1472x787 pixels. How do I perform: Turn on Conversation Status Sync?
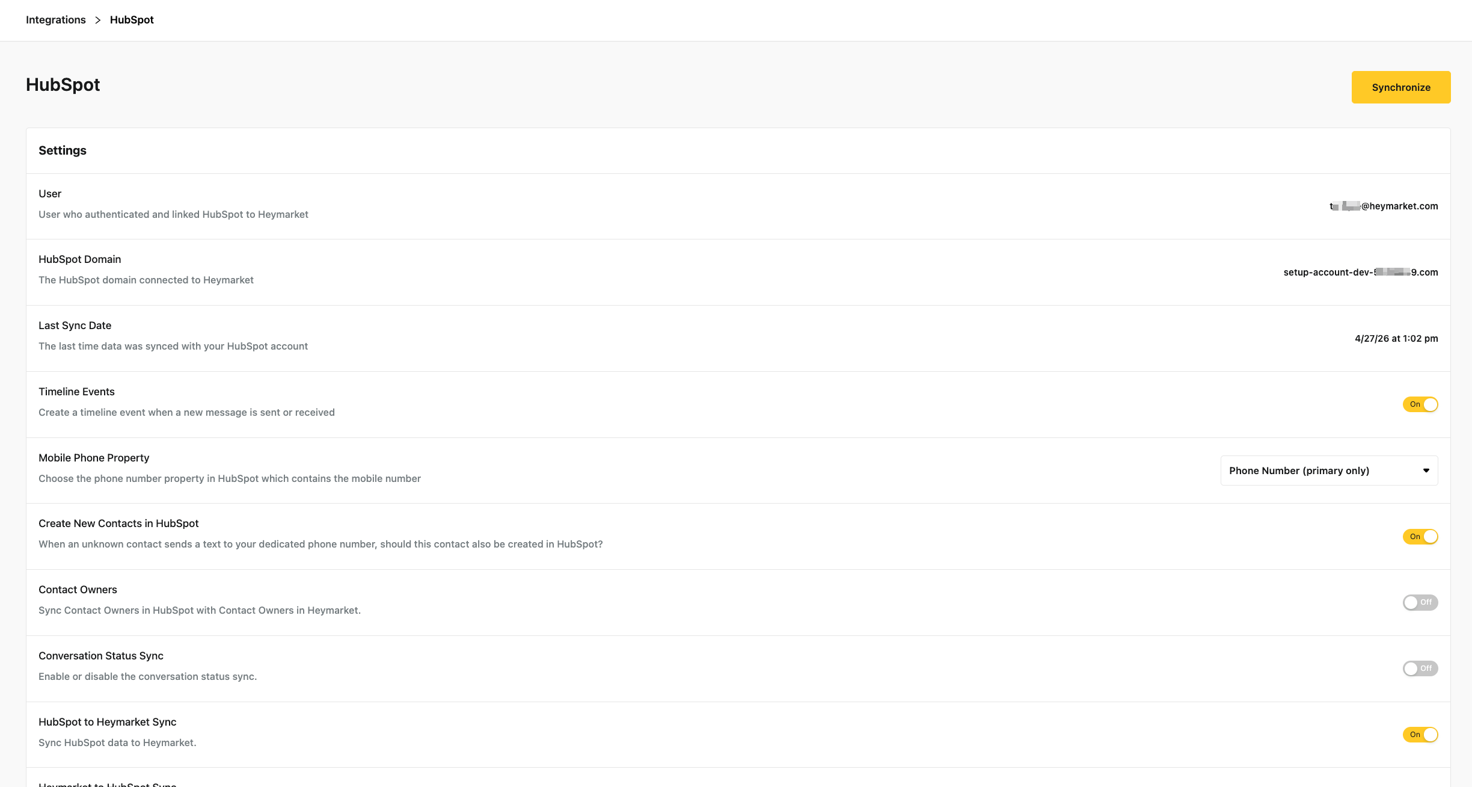pos(1420,668)
